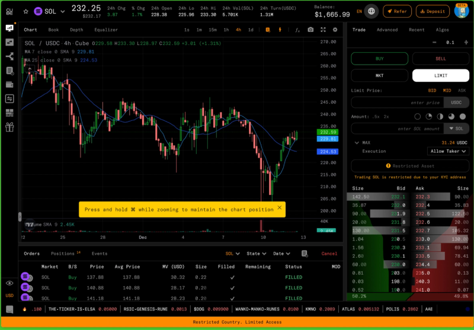Screen dimensions: 474x330
Task: Decrease the 0.1 increment with minus
Action: pyautogui.click(x=434, y=42)
